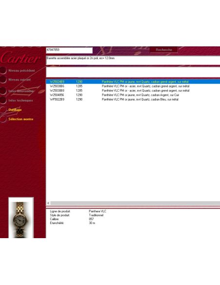The image size is (220, 285).
Task: Select the WF5022B9 cadran Bleu row
Action: click(133, 100)
